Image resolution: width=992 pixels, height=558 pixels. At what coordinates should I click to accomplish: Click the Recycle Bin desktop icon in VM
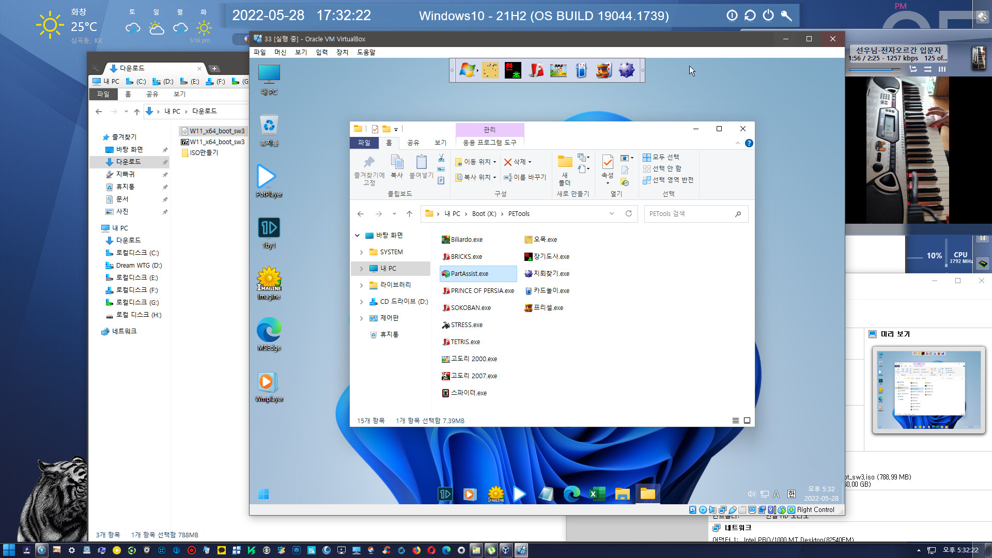269,130
